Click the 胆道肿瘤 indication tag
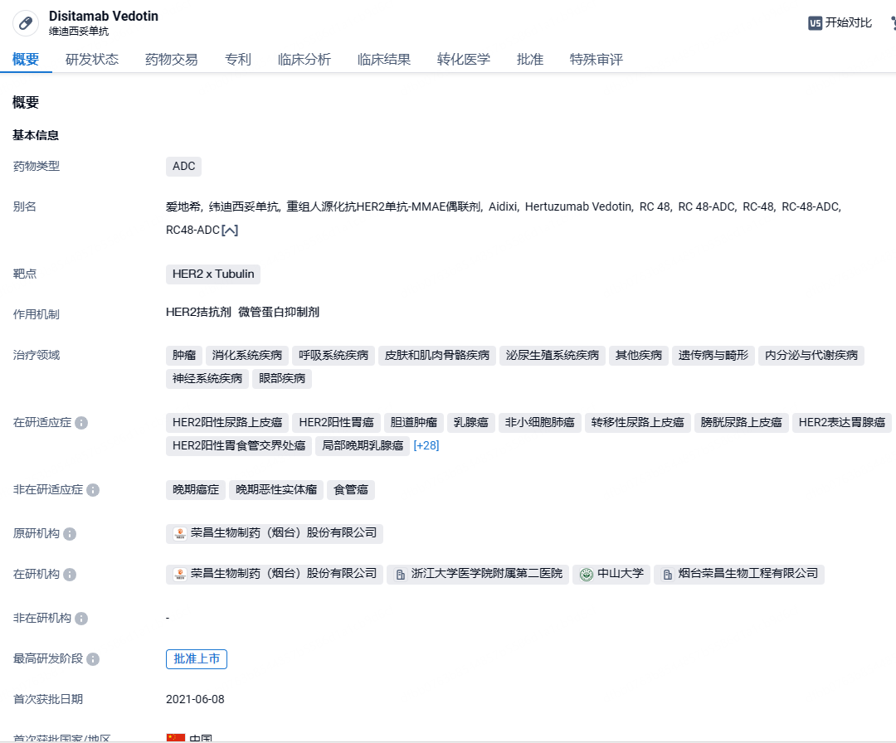 click(414, 423)
